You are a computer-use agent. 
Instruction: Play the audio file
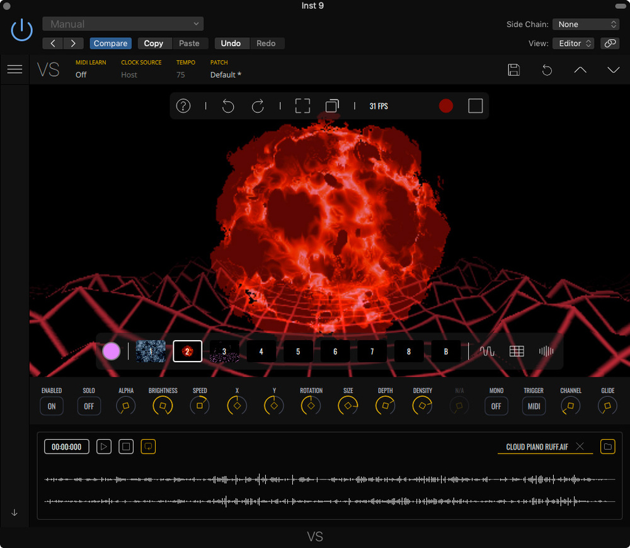(104, 447)
